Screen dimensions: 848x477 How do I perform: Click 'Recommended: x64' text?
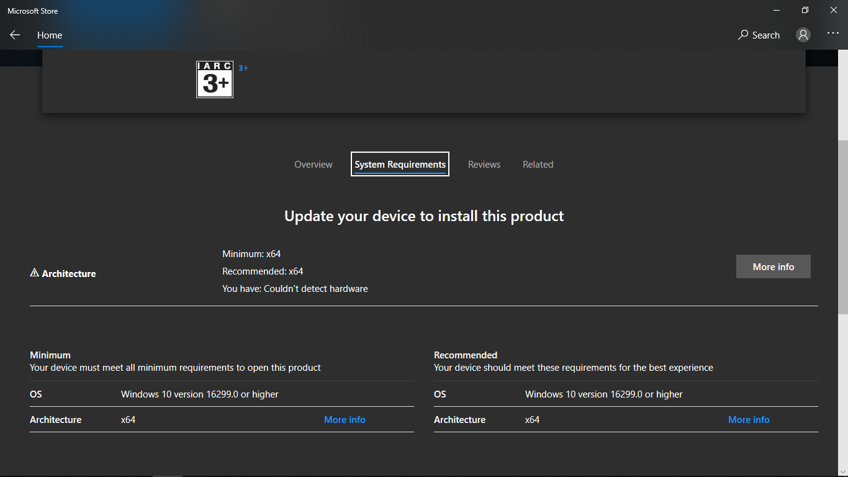(263, 271)
